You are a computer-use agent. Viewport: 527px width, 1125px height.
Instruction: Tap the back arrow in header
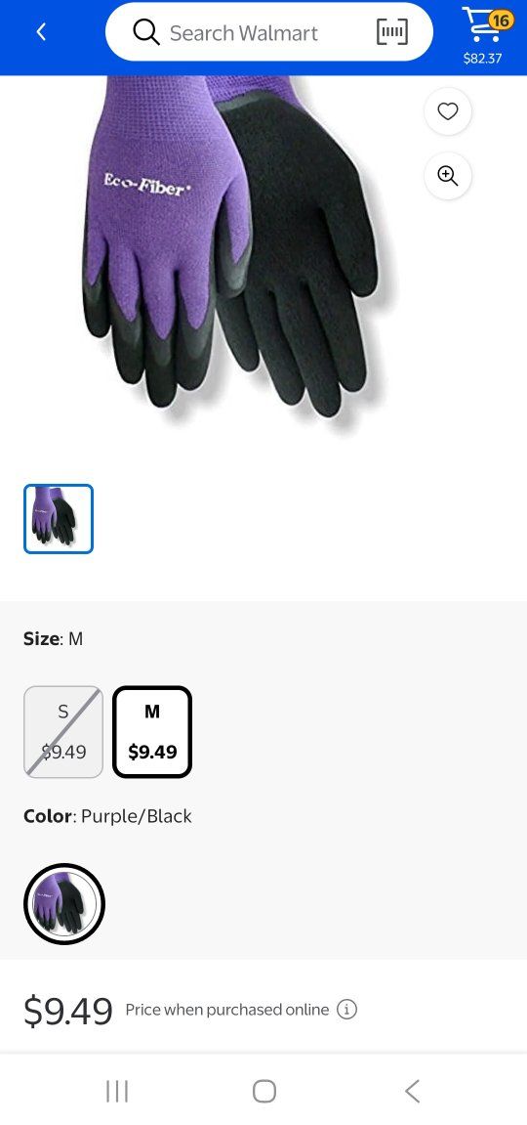[42, 32]
